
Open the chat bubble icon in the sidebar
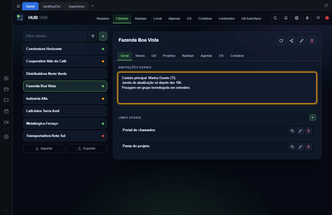click(x=6, y=100)
